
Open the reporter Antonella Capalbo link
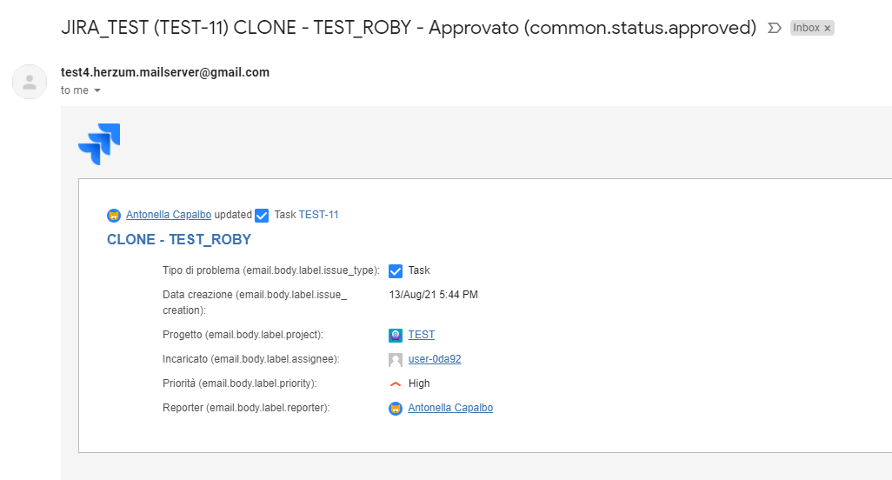[x=450, y=408]
